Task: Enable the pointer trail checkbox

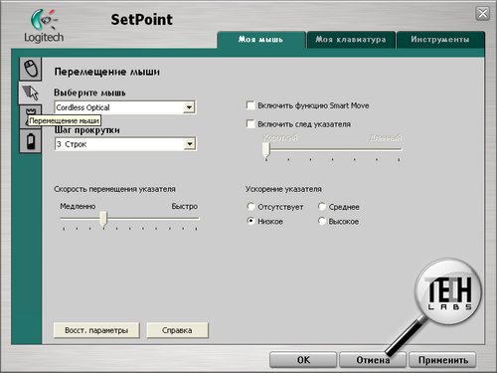Action: [x=250, y=123]
